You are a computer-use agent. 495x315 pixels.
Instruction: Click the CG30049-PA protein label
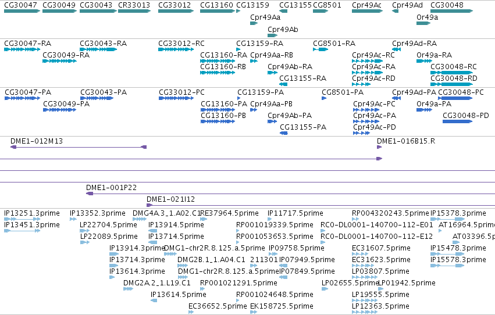coord(67,103)
